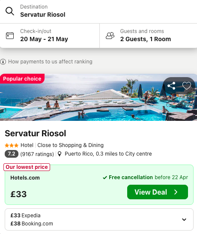The height and width of the screenshot is (234, 197).
Task: Open the Check-in/out date selector
Action: (50, 36)
